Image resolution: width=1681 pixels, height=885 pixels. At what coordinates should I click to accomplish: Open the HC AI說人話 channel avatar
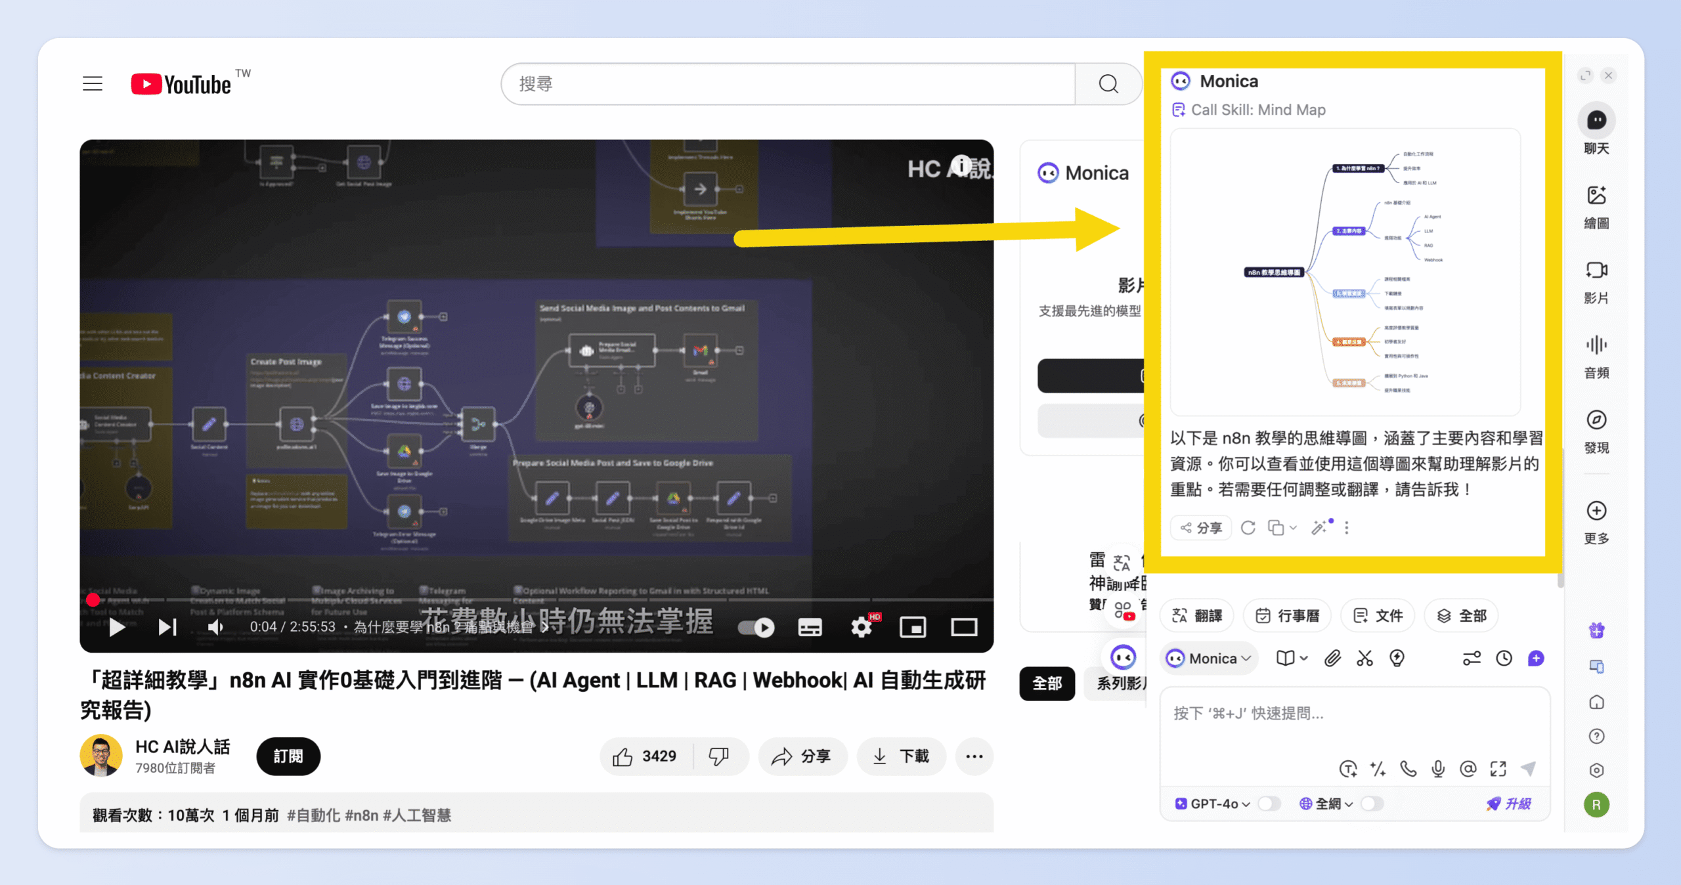pos(101,756)
